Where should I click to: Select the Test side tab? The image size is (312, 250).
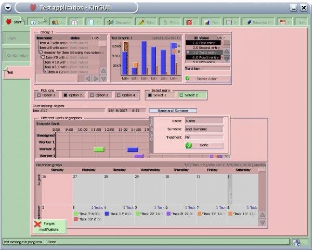(x=17, y=72)
